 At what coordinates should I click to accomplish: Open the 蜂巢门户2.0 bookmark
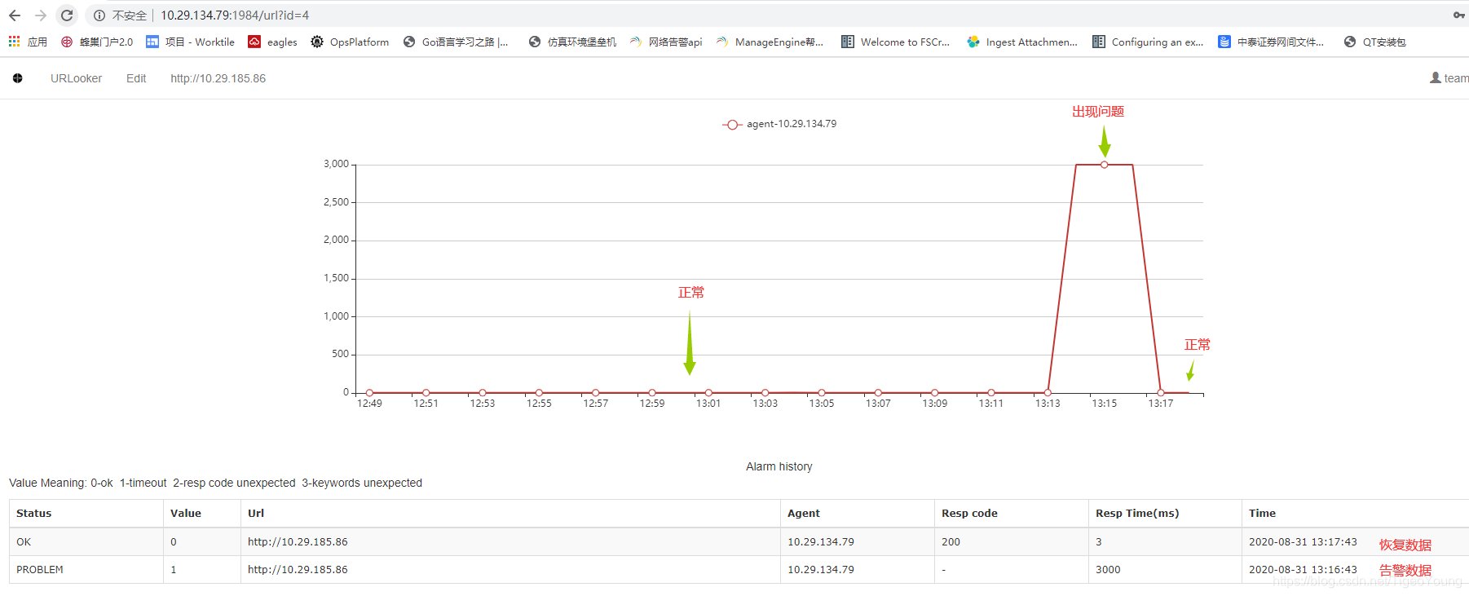click(97, 42)
